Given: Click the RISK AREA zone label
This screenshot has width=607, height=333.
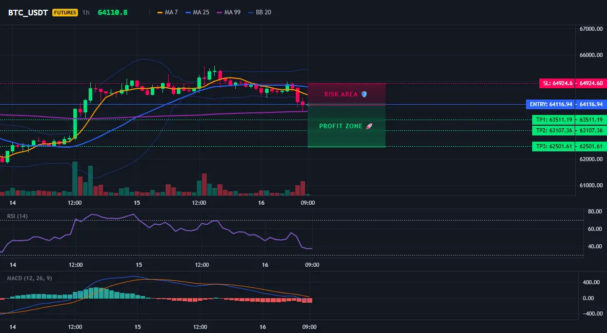Looking at the screenshot, I should point(341,94).
